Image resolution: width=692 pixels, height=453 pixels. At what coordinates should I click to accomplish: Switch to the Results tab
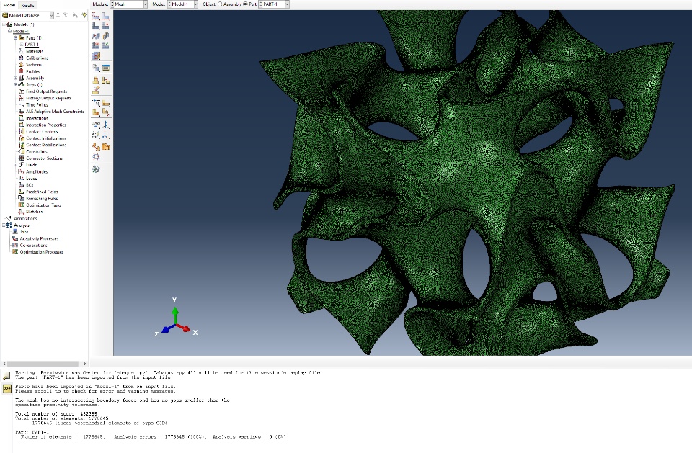[27, 5]
